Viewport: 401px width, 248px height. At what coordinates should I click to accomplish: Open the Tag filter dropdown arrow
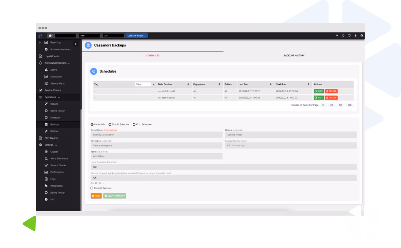(153, 85)
